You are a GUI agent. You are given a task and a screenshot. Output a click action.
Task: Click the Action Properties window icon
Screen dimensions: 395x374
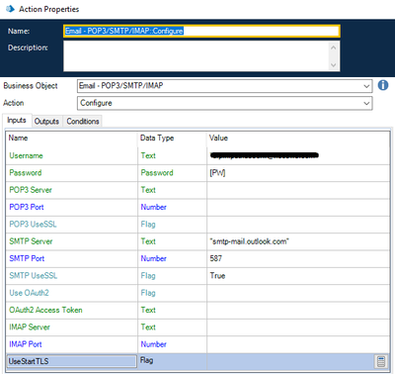pos(10,9)
